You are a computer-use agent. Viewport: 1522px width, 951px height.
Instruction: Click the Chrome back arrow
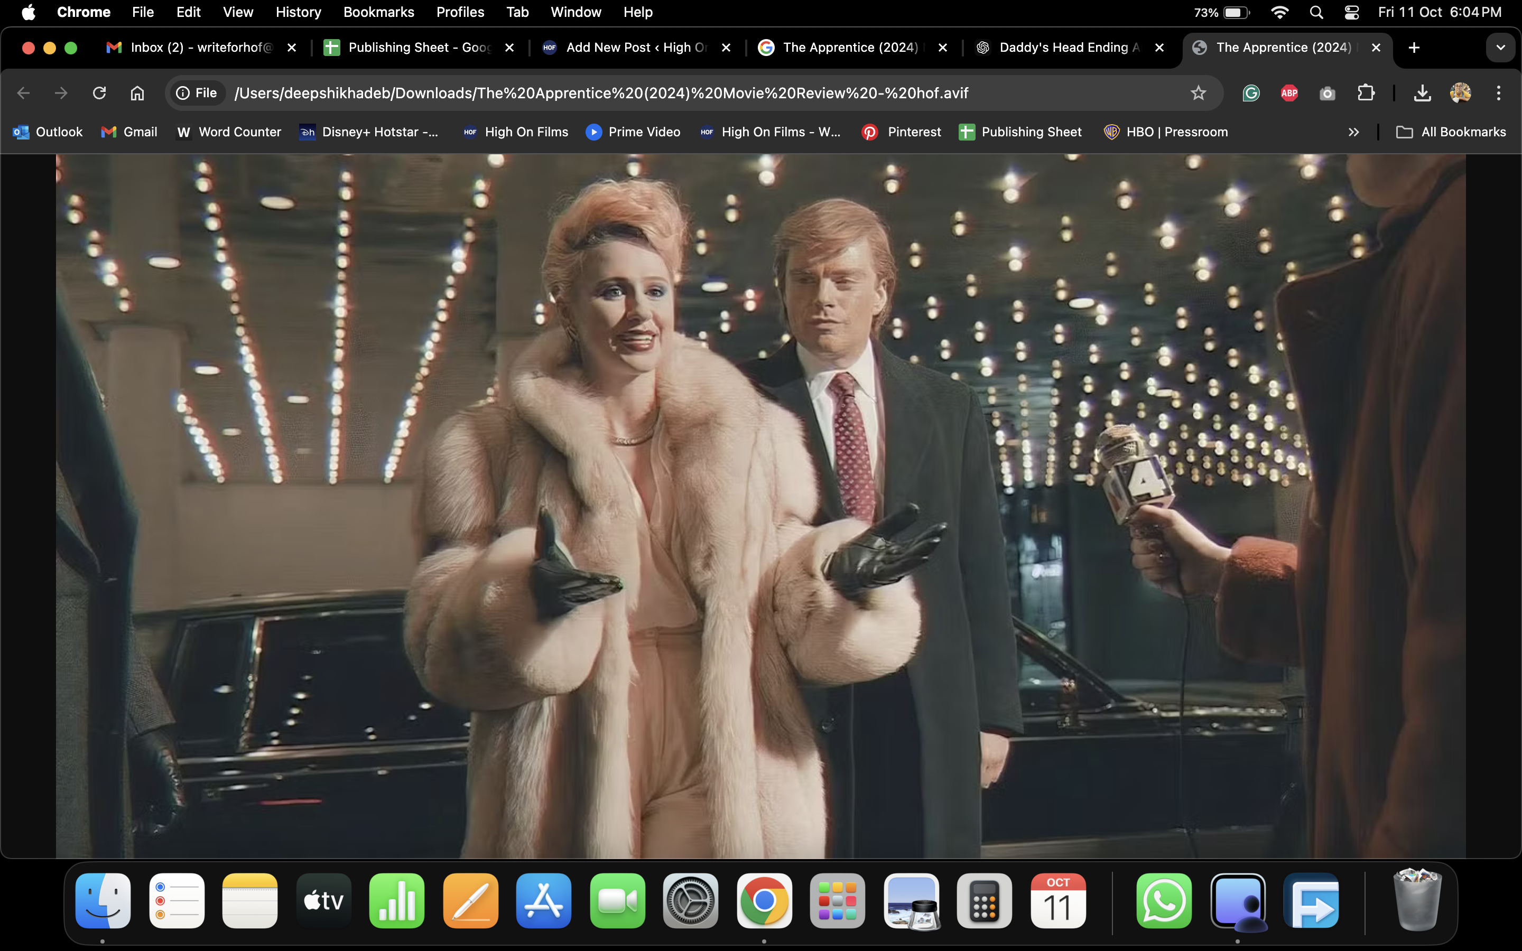[23, 93]
